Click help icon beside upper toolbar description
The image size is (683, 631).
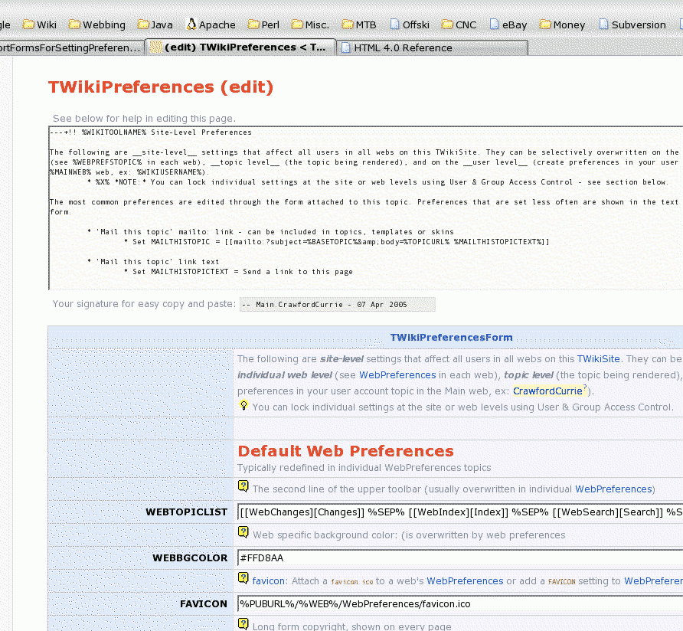click(243, 486)
